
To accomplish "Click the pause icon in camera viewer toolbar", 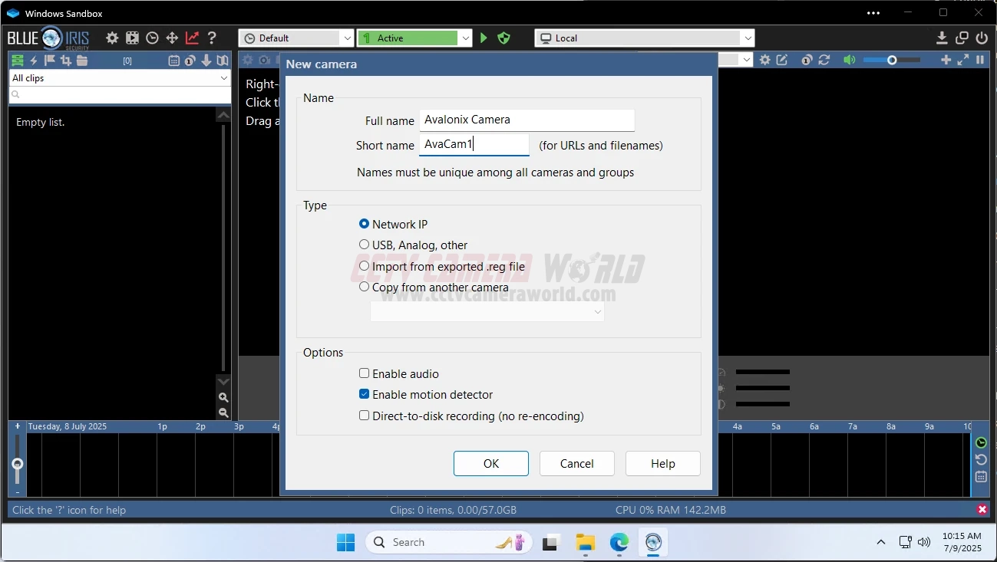I will click(980, 59).
